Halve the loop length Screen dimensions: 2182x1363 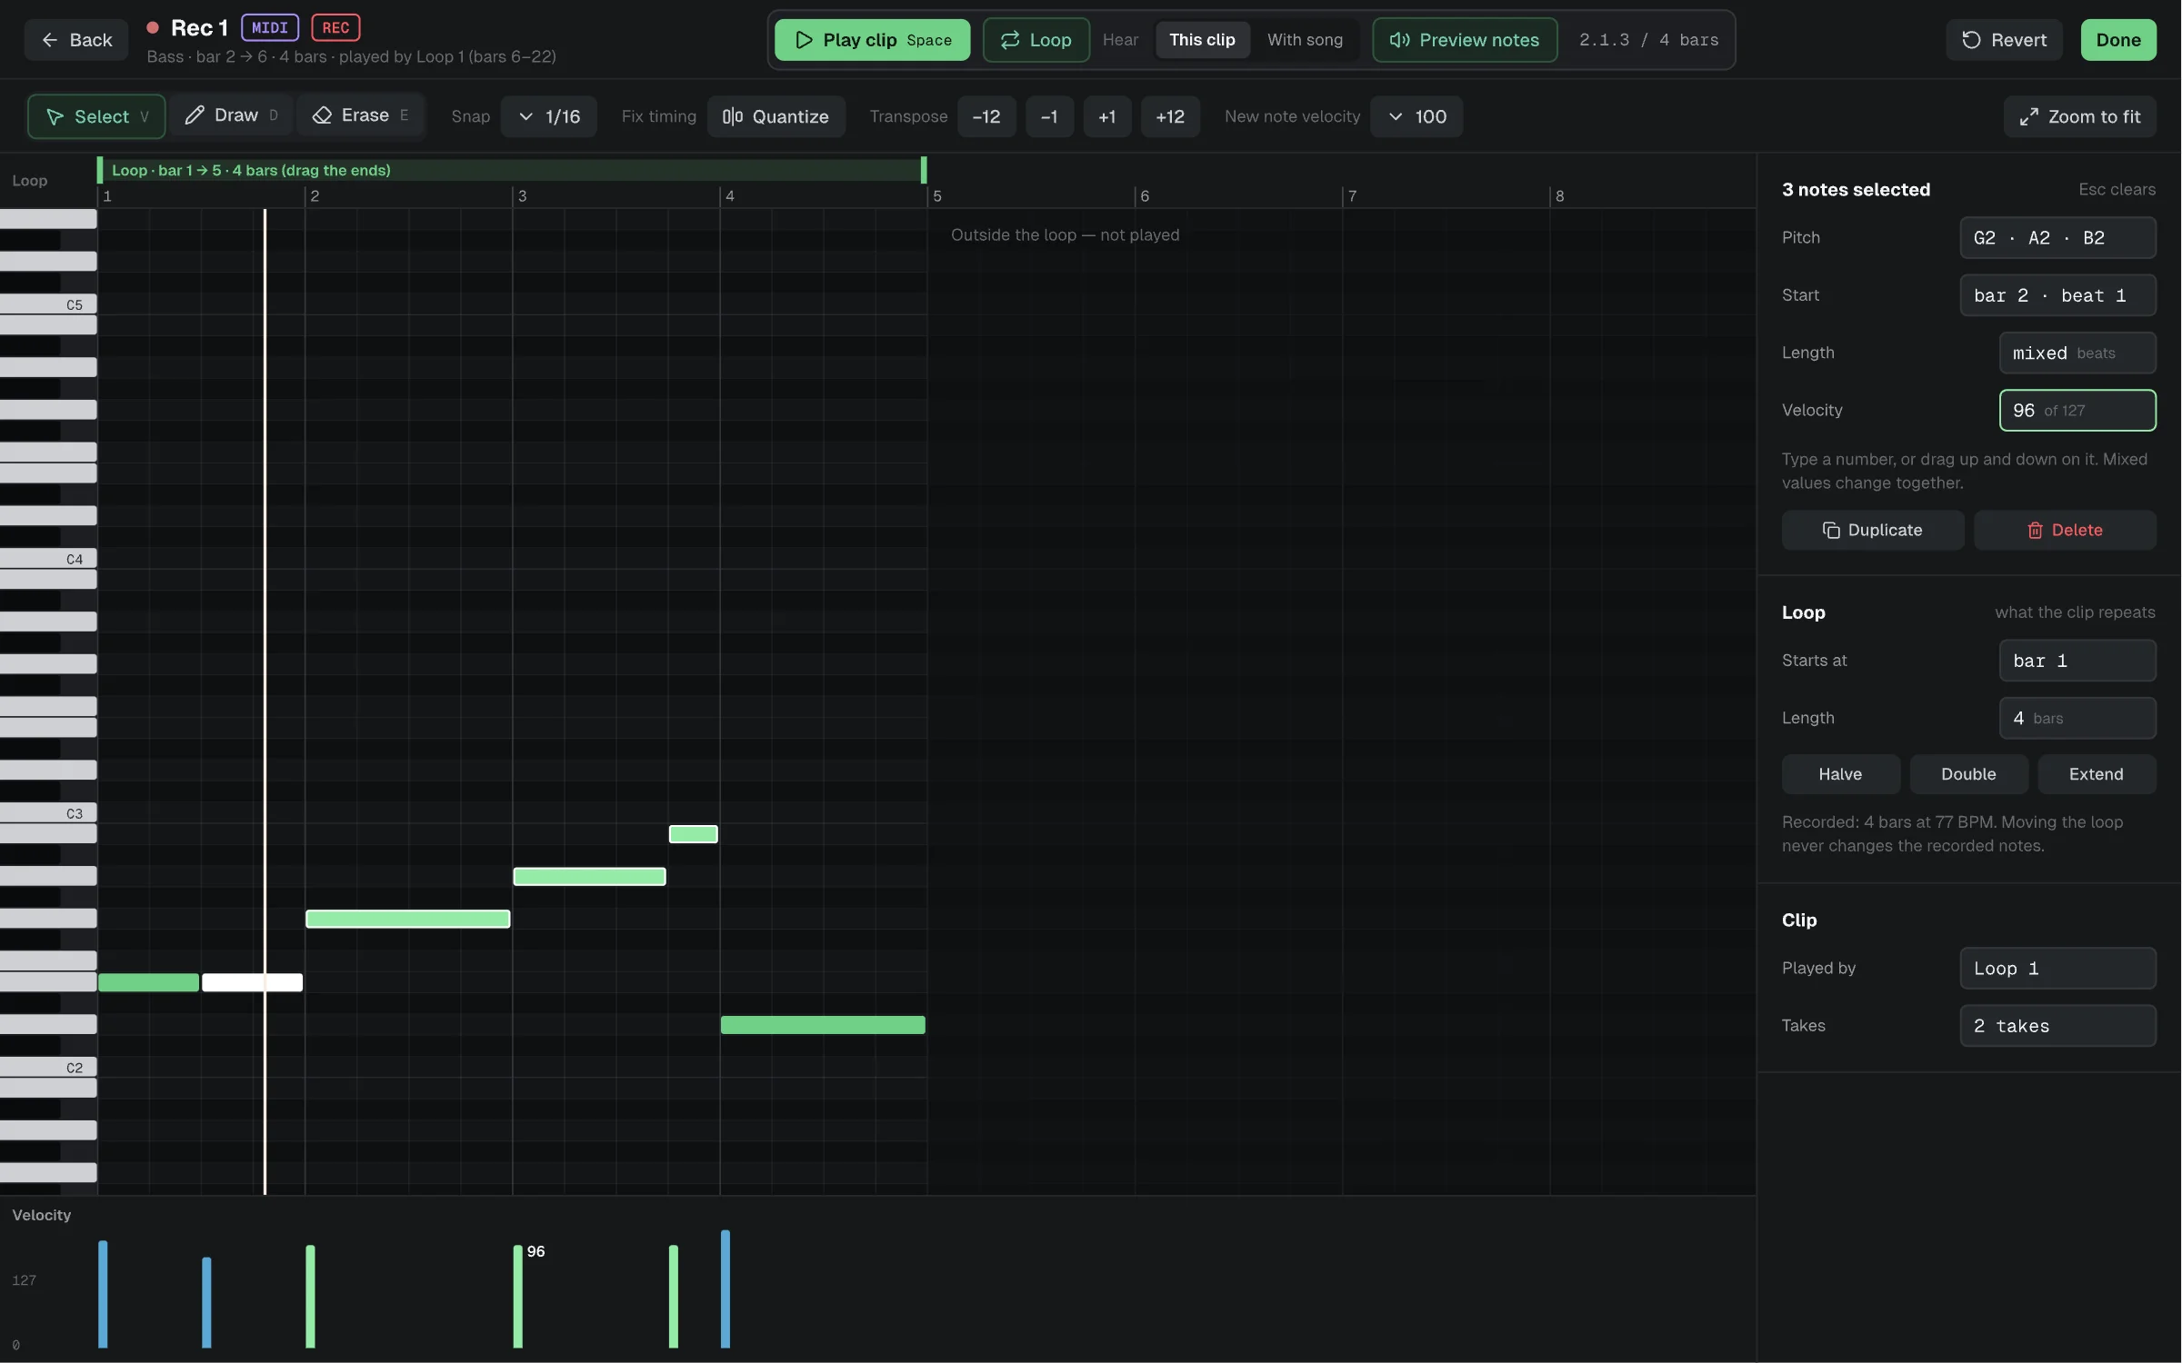(1840, 774)
